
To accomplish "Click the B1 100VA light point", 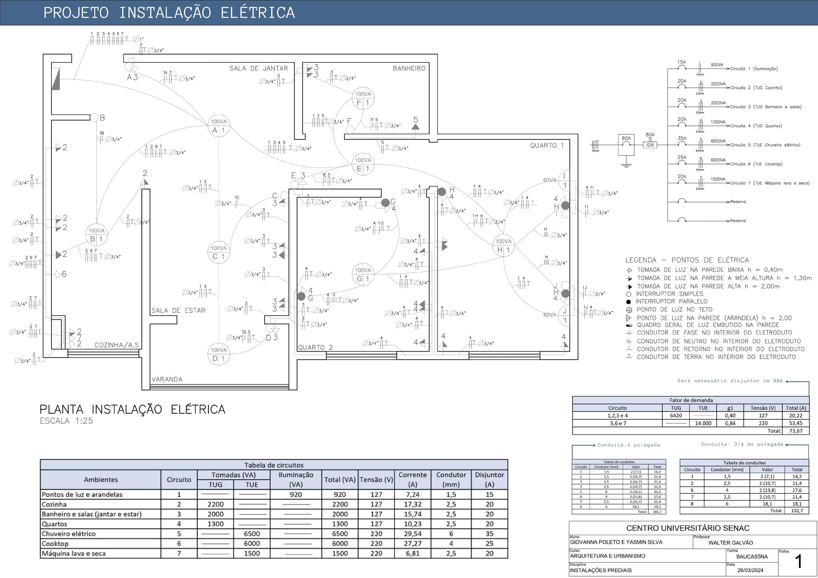I will [97, 235].
